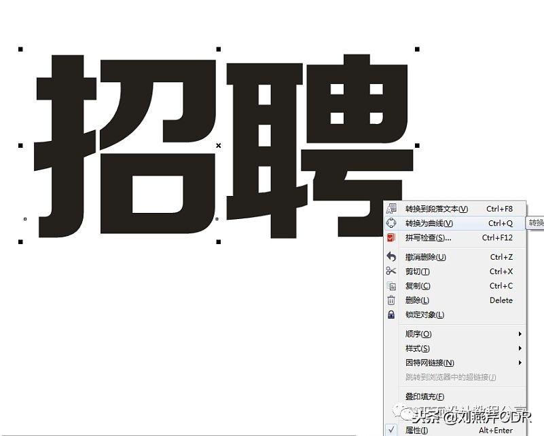
Task: Expand the 顺序(O) submenu arrow
Action: [520, 334]
